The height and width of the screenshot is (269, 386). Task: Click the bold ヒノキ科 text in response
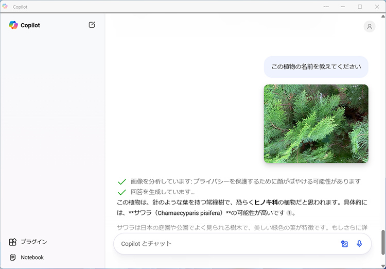271,202
